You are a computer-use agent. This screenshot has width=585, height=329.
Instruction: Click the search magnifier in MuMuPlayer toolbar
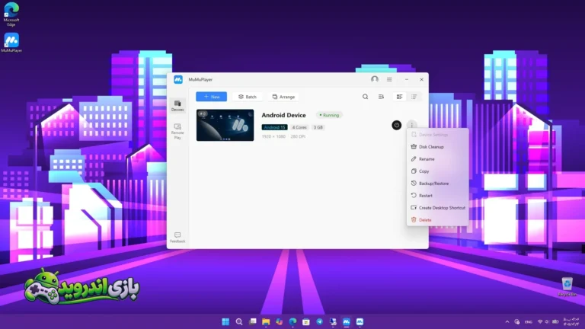pos(366,97)
